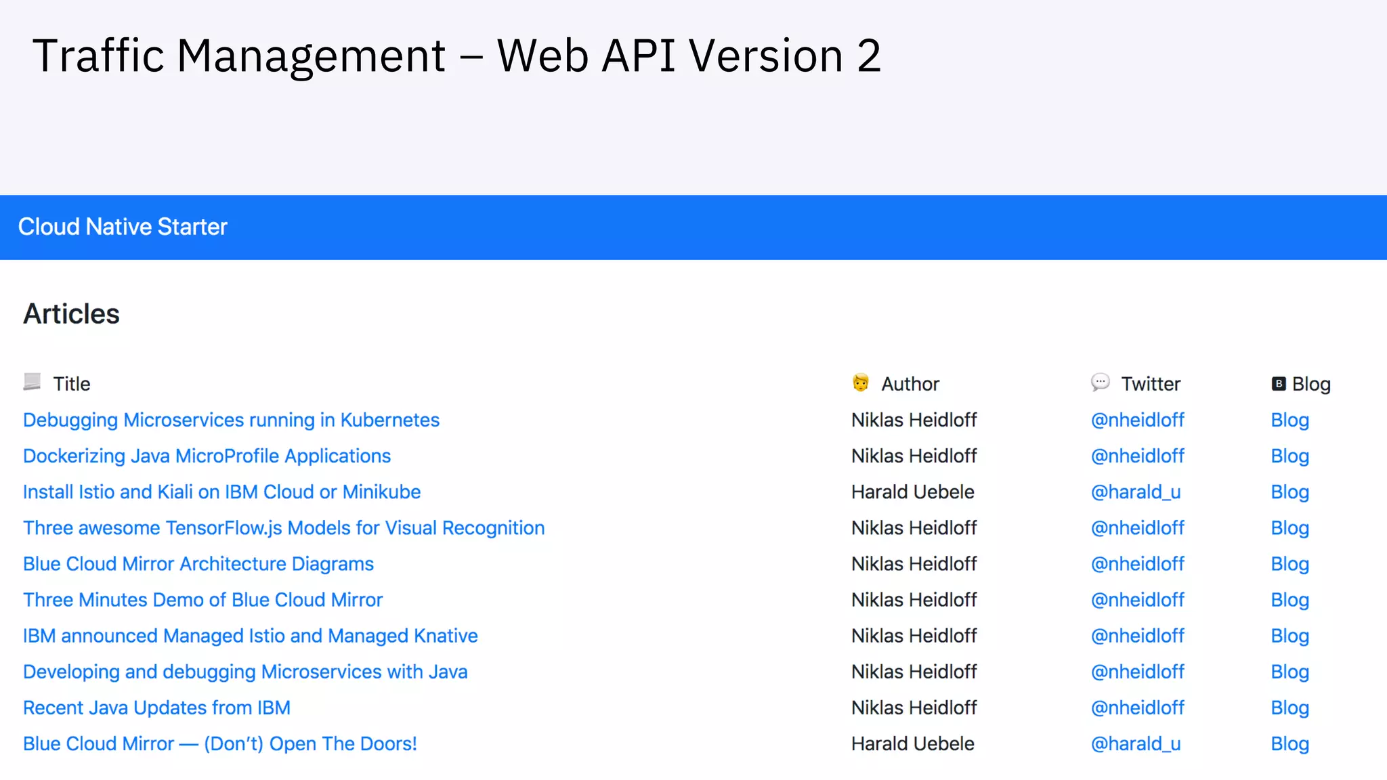The height and width of the screenshot is (780, 1387).
Task: Open Blog link in Three Minutes Demo row
Action: (x=1289, y=599)
